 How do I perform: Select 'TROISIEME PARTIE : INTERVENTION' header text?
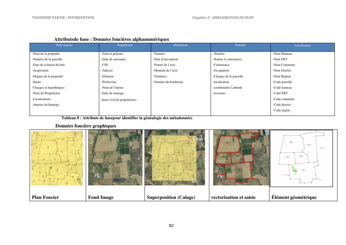pyautogui.click(x=63, y=17)
